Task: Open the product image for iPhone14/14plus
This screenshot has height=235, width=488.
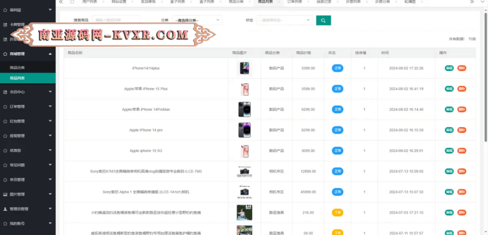Action: pos(244,68)
